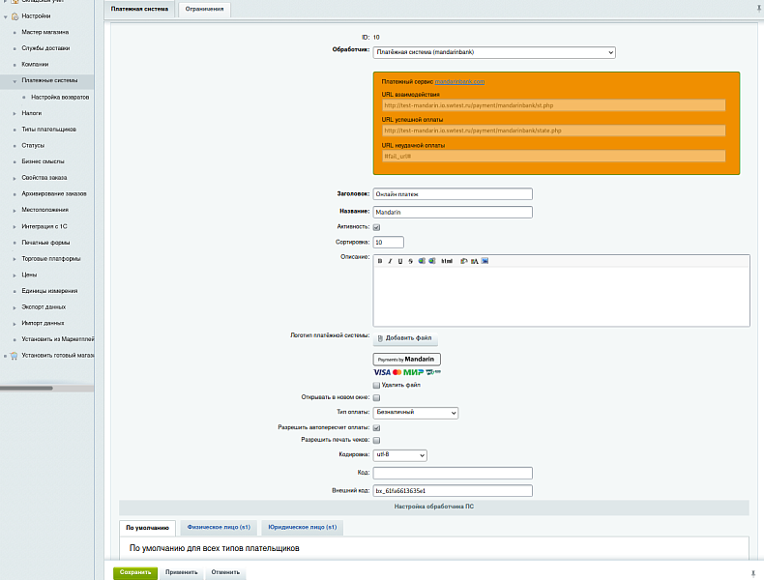The image size is (764, 580).
Task: Click the insert image icon in editor
Action: (x=485, y=261)
